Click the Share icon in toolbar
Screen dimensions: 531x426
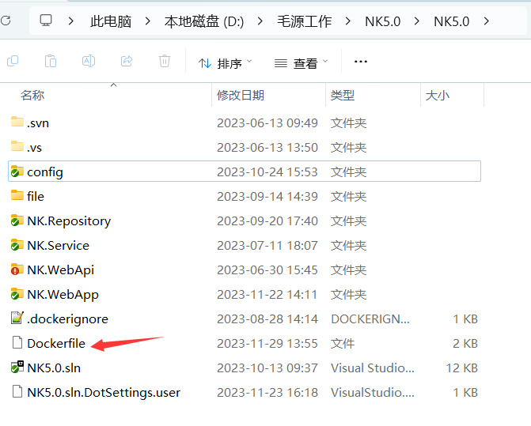[127, 62]
